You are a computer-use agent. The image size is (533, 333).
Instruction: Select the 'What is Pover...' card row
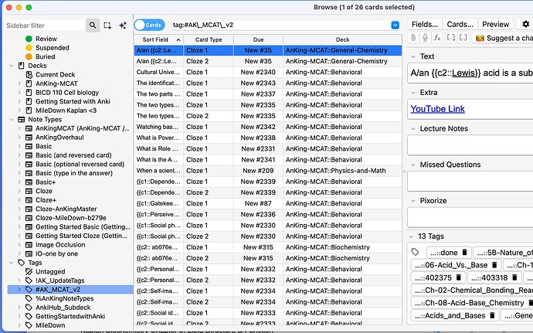click(268, 138)
